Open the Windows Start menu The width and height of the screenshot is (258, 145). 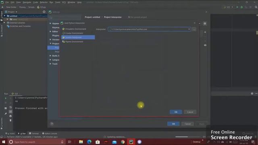pyautogui.click(x=4, y=142)
